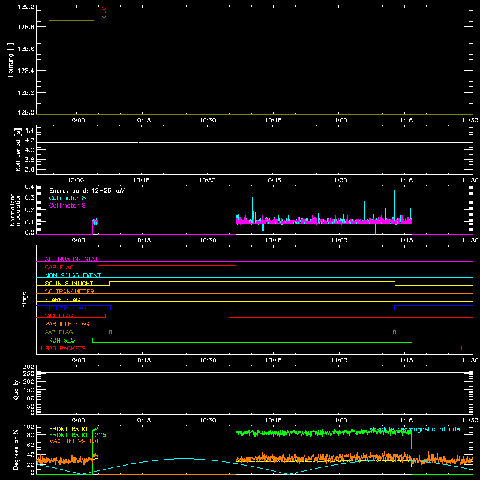
Task: Click the orange MAX_DET_VS_TOT legend text
Action: [74, 441]
